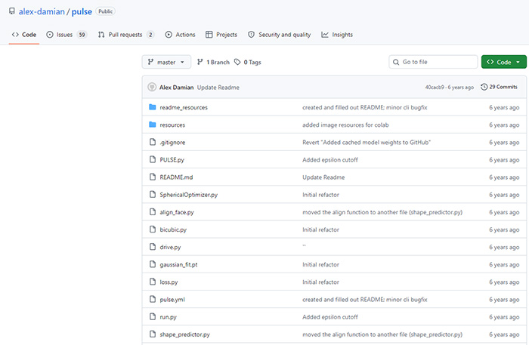Open the readme_resources folder
Viewport: 529px width, 345px height.
(184, 107)
